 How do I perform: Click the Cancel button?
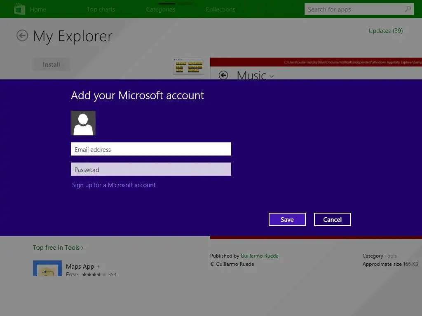[x=333, y=220]
